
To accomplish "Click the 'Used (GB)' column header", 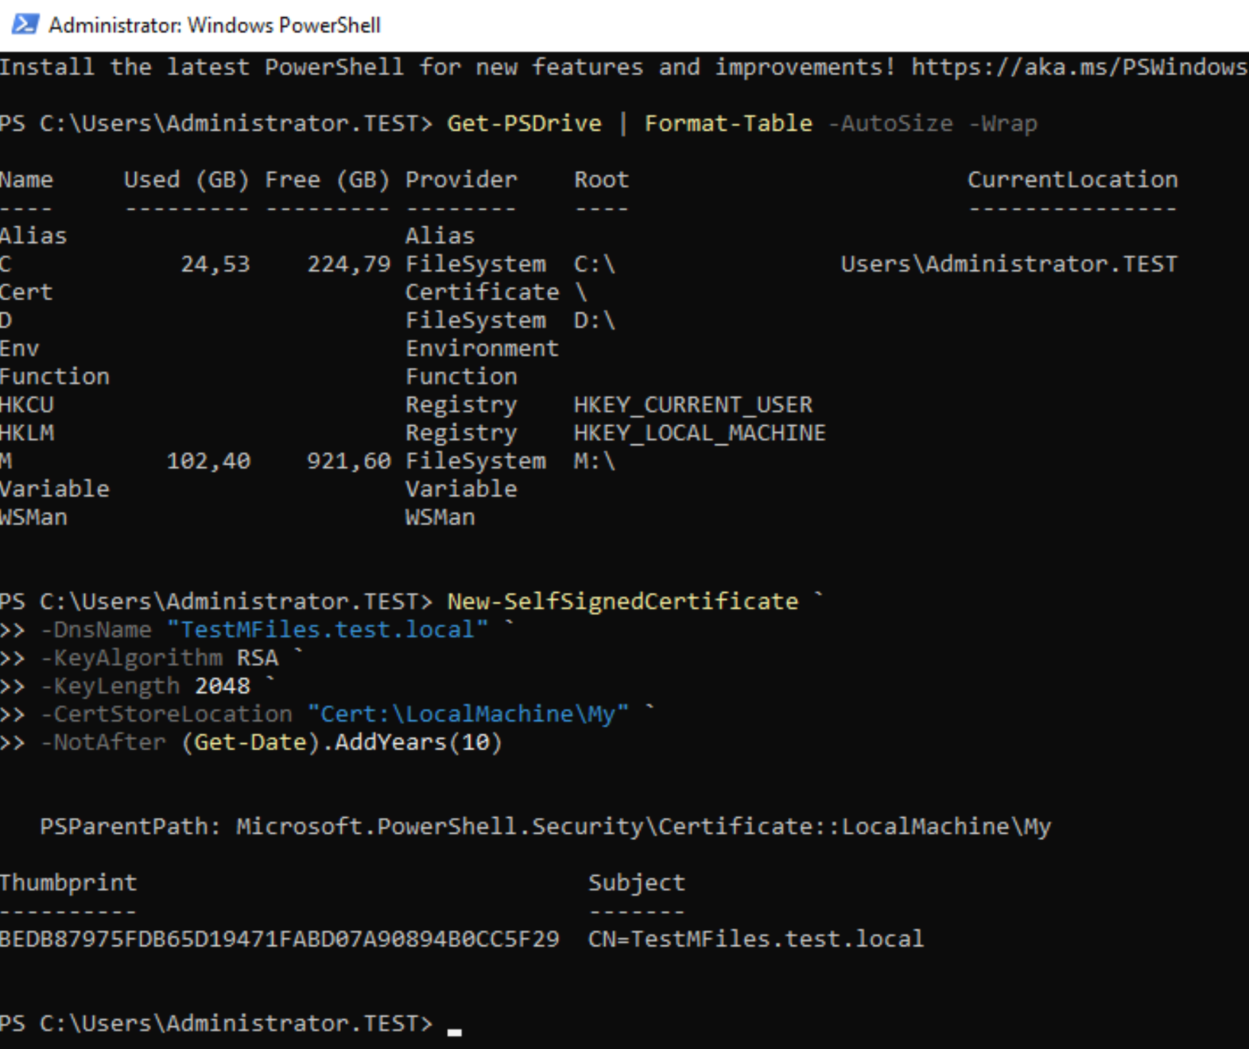I will (x=186, y=180).
